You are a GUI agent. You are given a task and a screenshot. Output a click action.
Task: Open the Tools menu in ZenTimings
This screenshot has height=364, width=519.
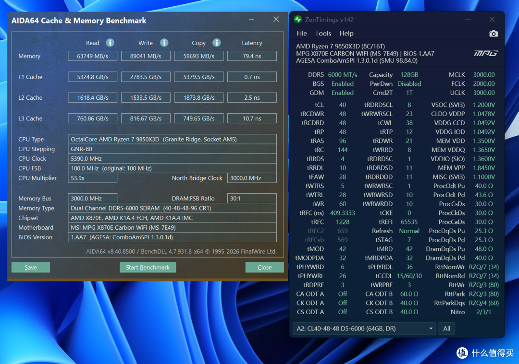click(323, 34)
